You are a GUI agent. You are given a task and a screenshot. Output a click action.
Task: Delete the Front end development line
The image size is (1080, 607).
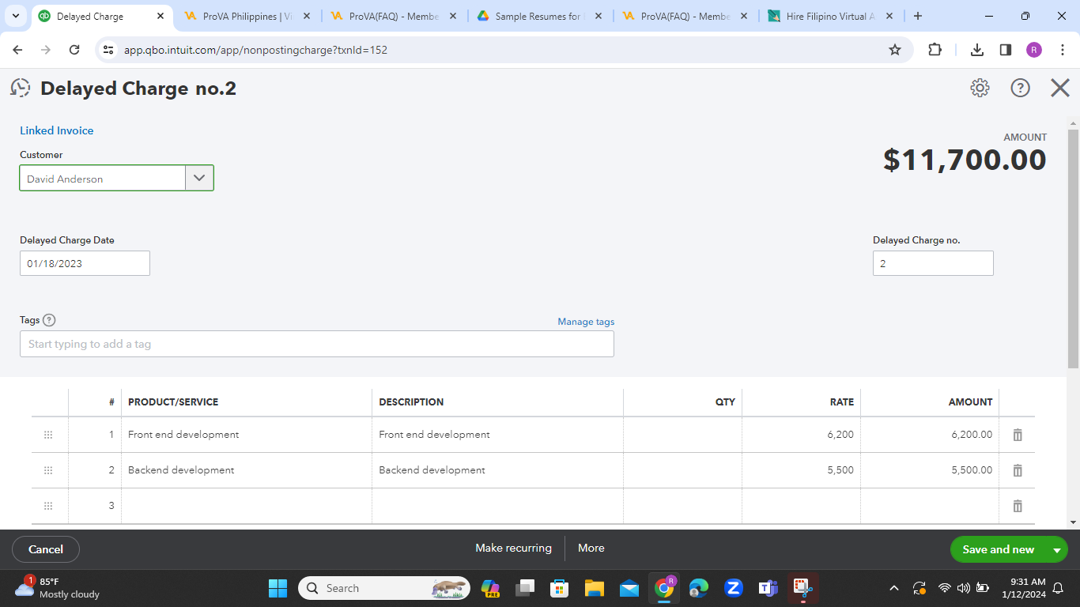click(1018, 435)
